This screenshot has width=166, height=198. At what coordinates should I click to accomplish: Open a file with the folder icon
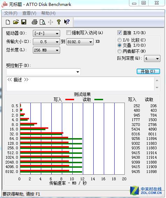point(16,22)
